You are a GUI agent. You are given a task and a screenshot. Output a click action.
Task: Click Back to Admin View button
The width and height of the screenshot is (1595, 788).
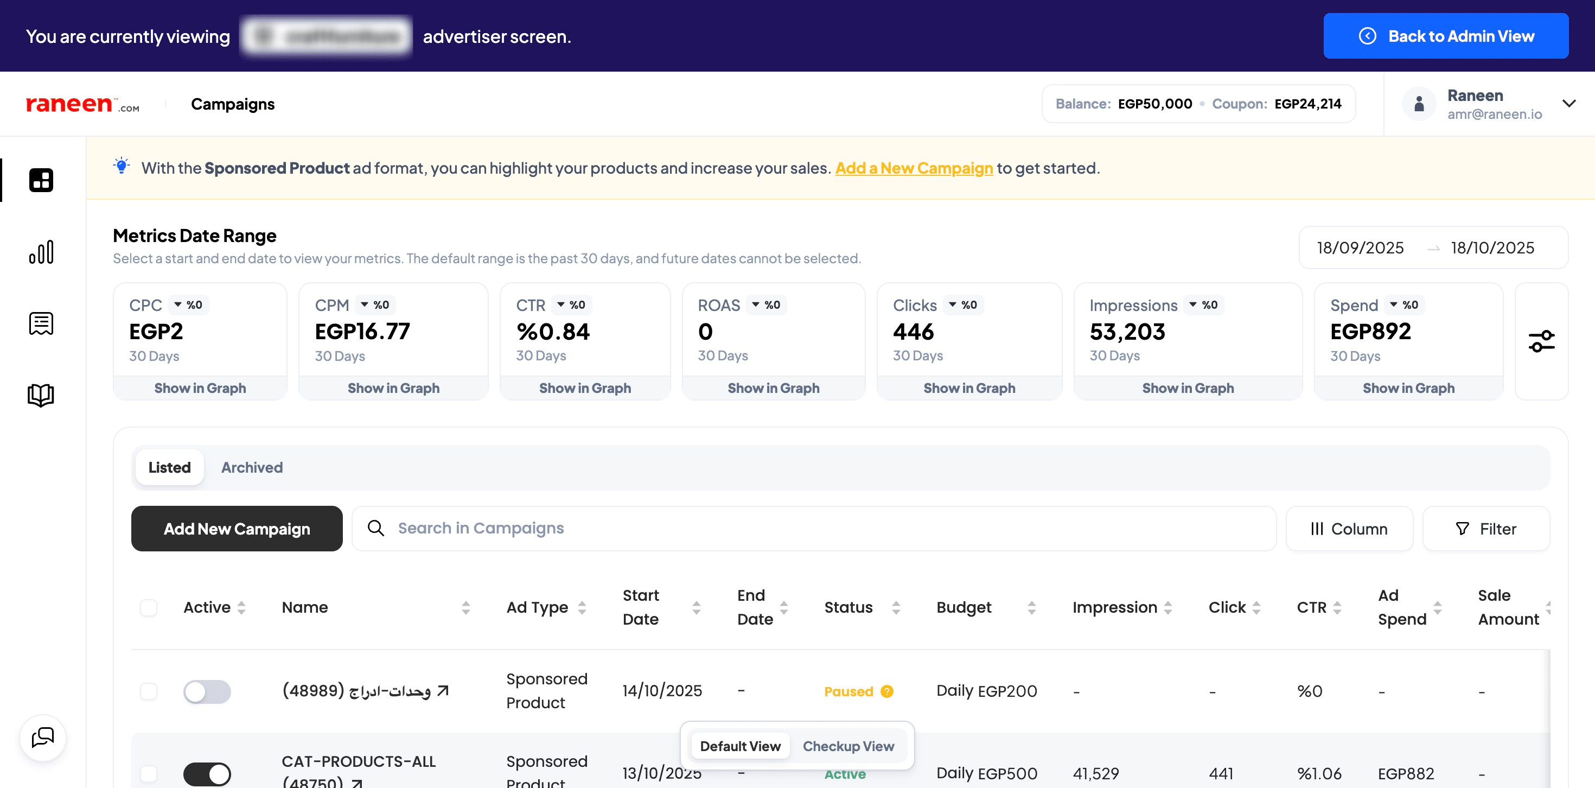pos(1445,36)
